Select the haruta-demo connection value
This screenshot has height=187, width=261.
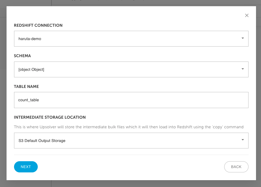coord(30,39)
